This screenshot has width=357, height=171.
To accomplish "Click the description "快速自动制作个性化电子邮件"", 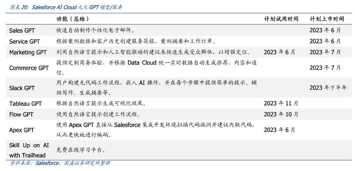I will [x=96, y=31].
